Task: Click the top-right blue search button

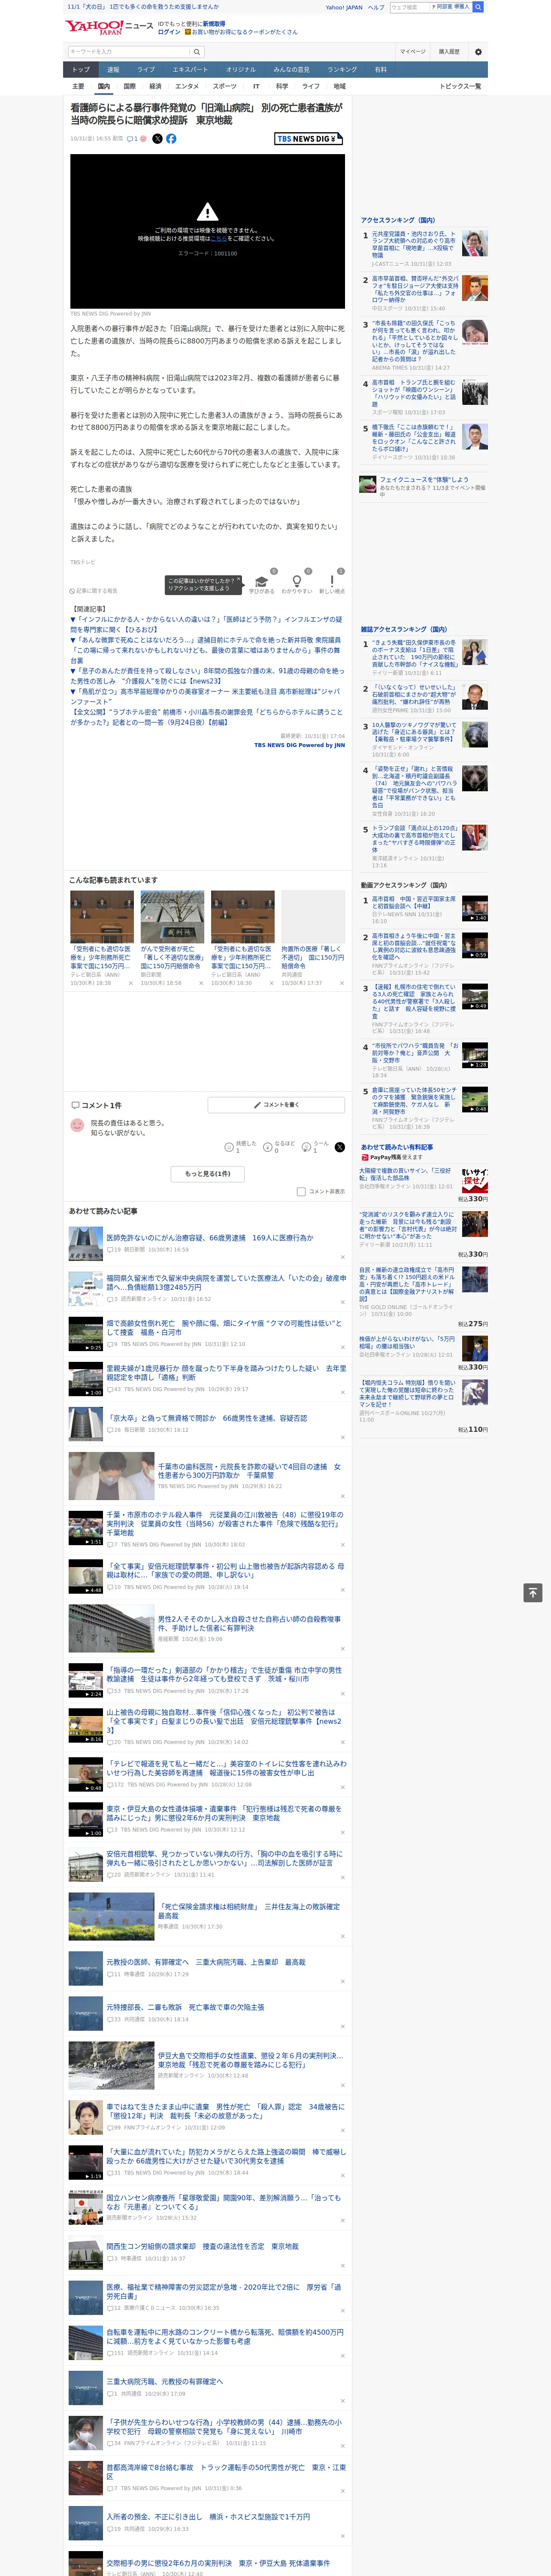Action: (478, 7)
